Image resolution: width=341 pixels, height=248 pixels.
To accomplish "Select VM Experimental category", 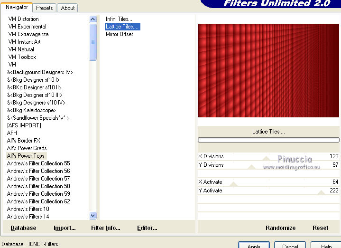I will click(27, 27).
